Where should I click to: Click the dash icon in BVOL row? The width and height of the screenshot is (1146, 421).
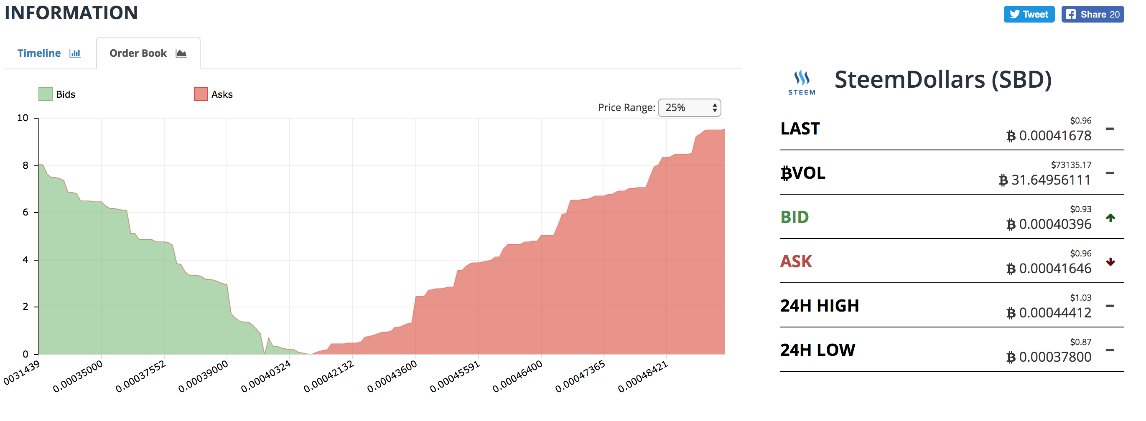(1110, 173)
